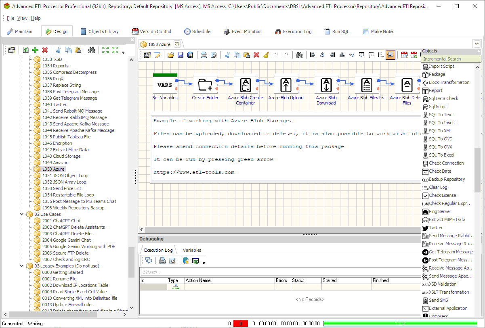Click the expand all green arrows icon
The height and width of the screenshot is (328, 485).
coord(105,50)
